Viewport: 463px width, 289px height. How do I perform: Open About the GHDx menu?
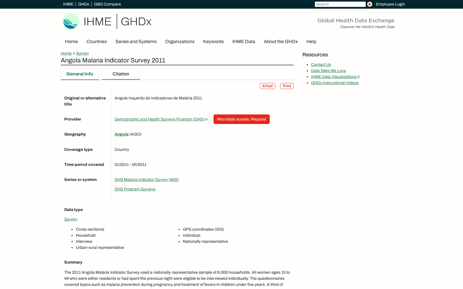(281, 42)
